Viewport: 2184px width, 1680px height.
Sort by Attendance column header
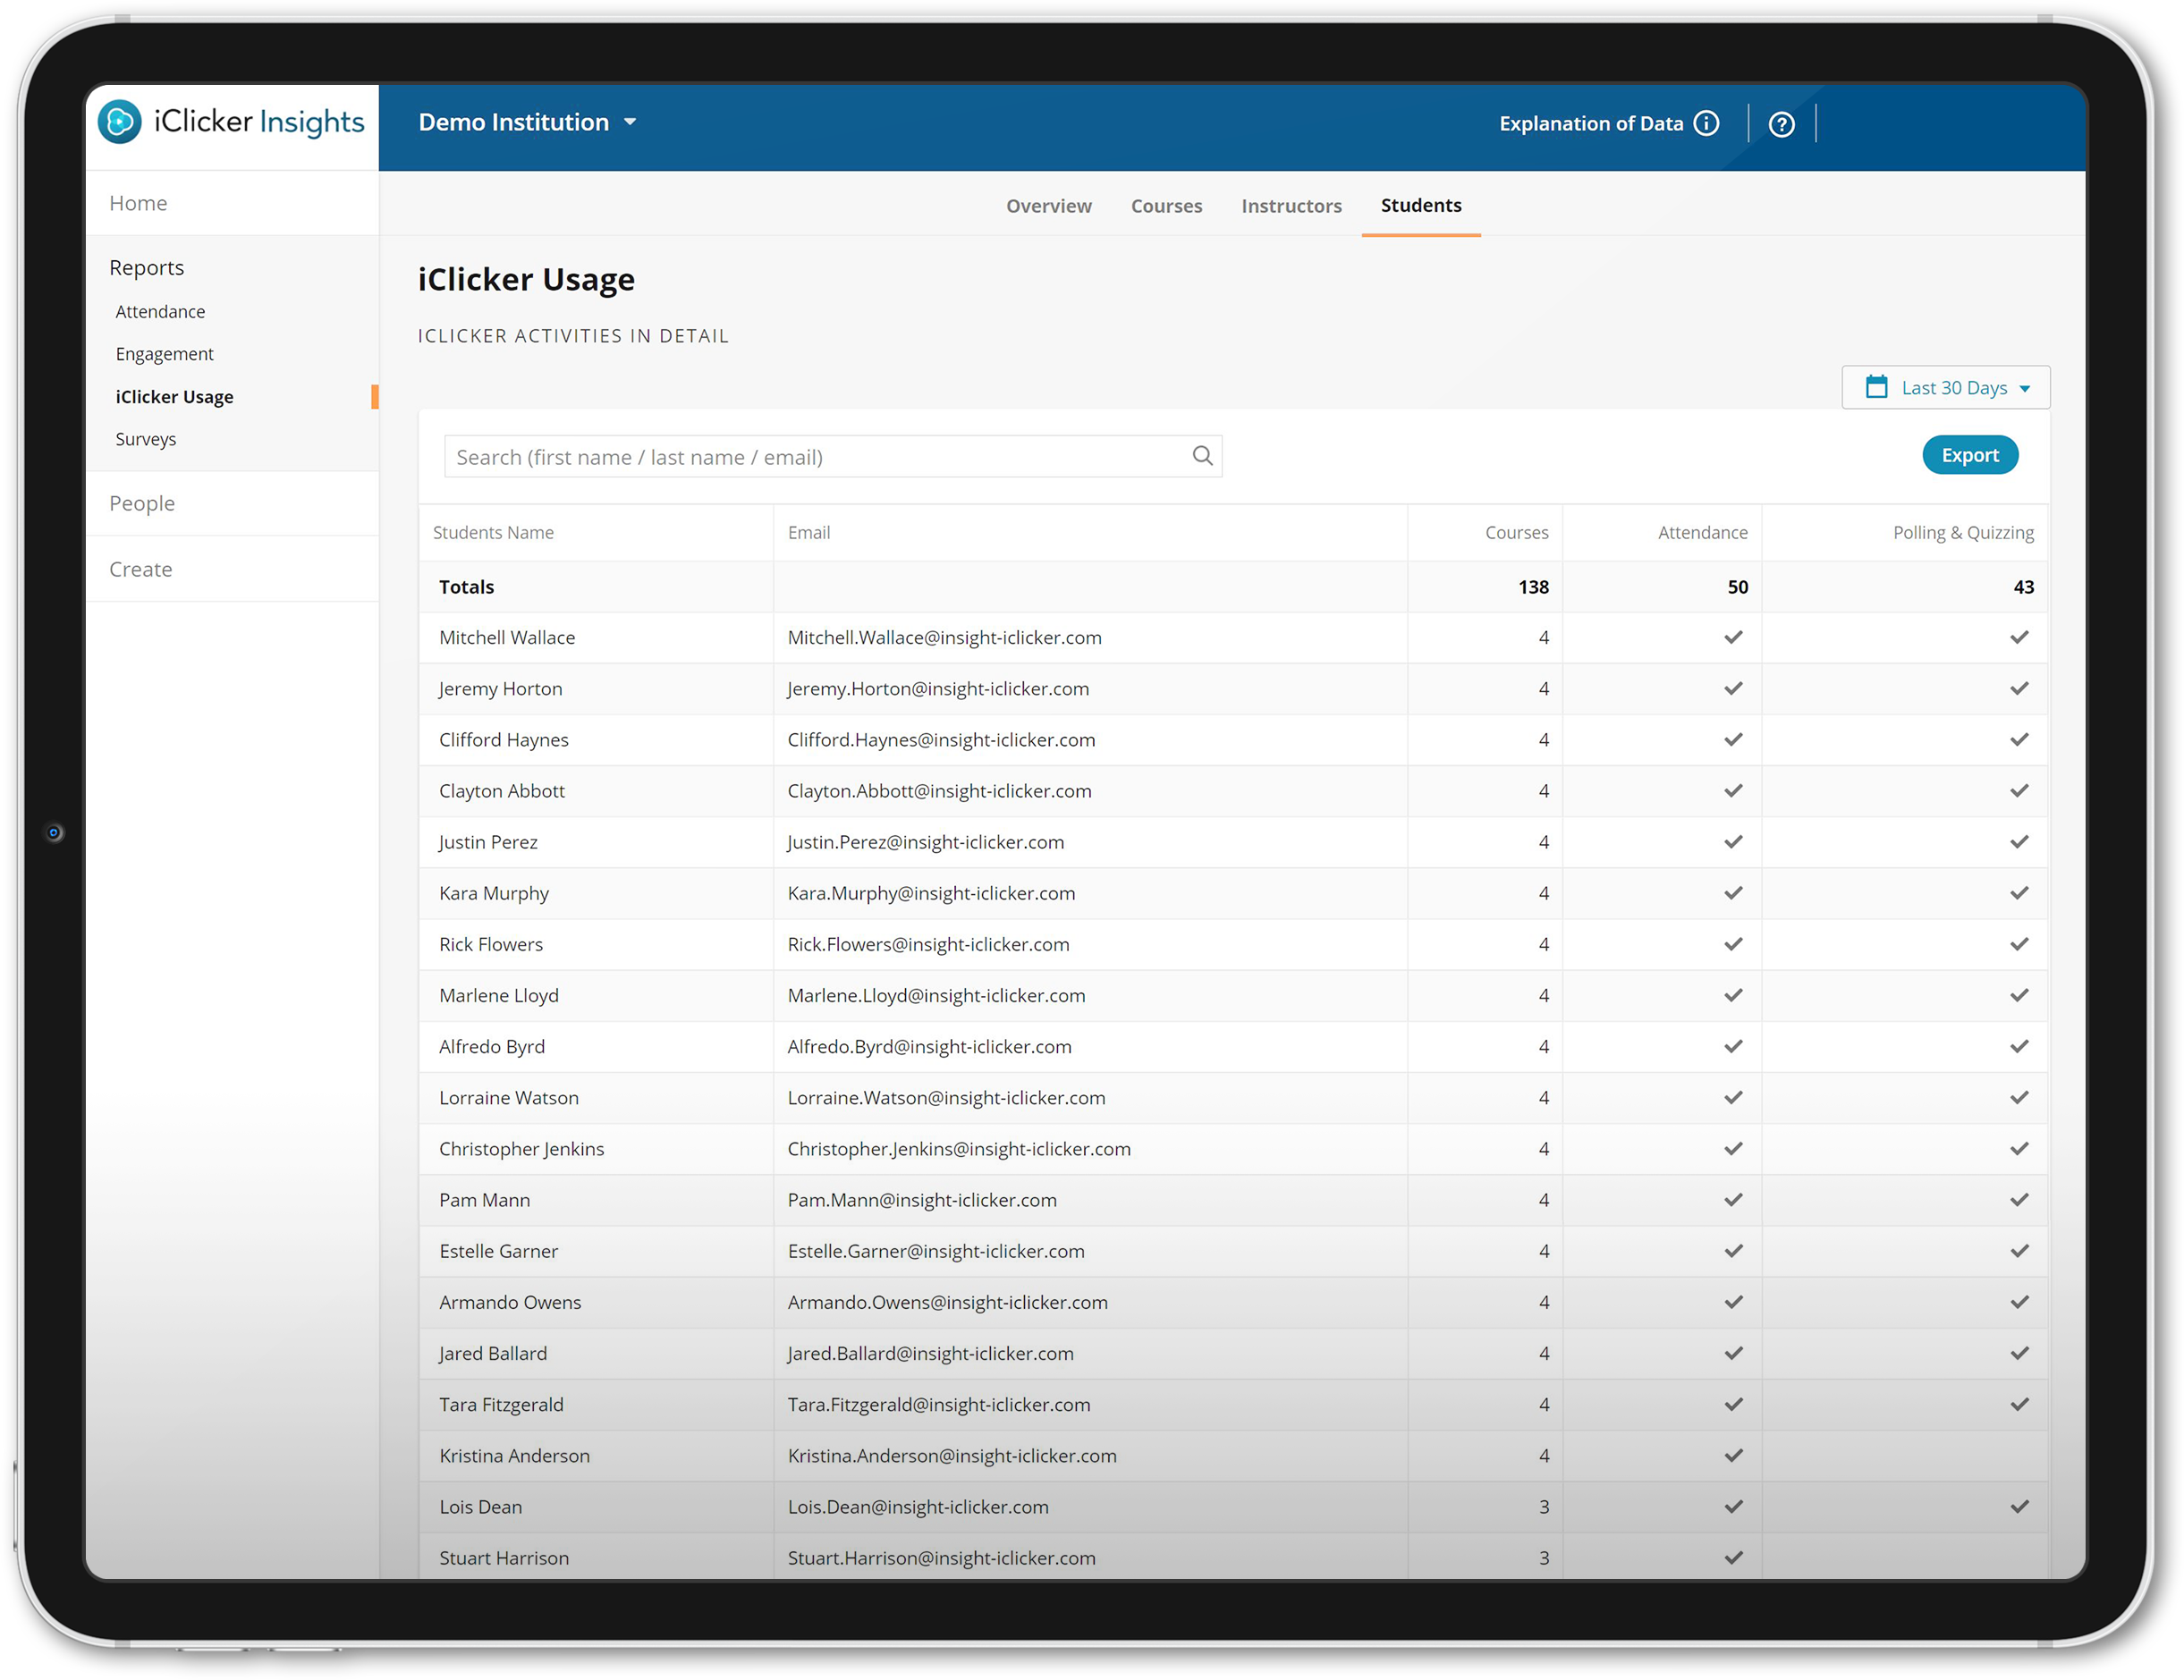(1703, 532)
